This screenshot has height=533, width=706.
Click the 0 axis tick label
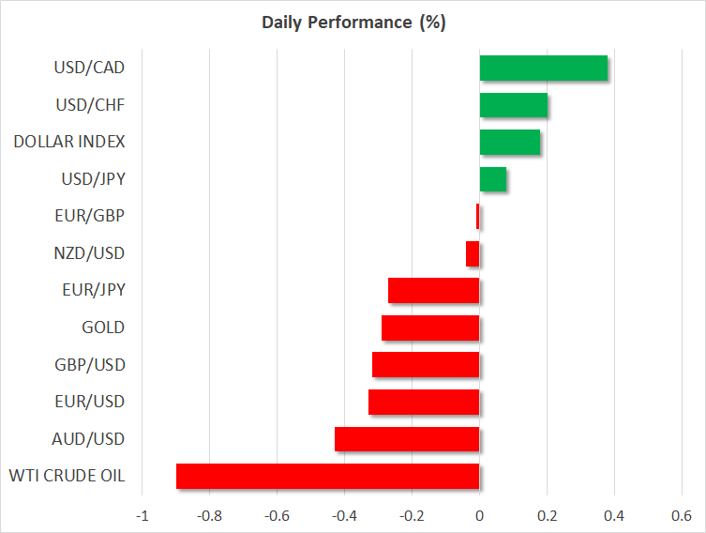pyautogui.click(x=479, y=516)
